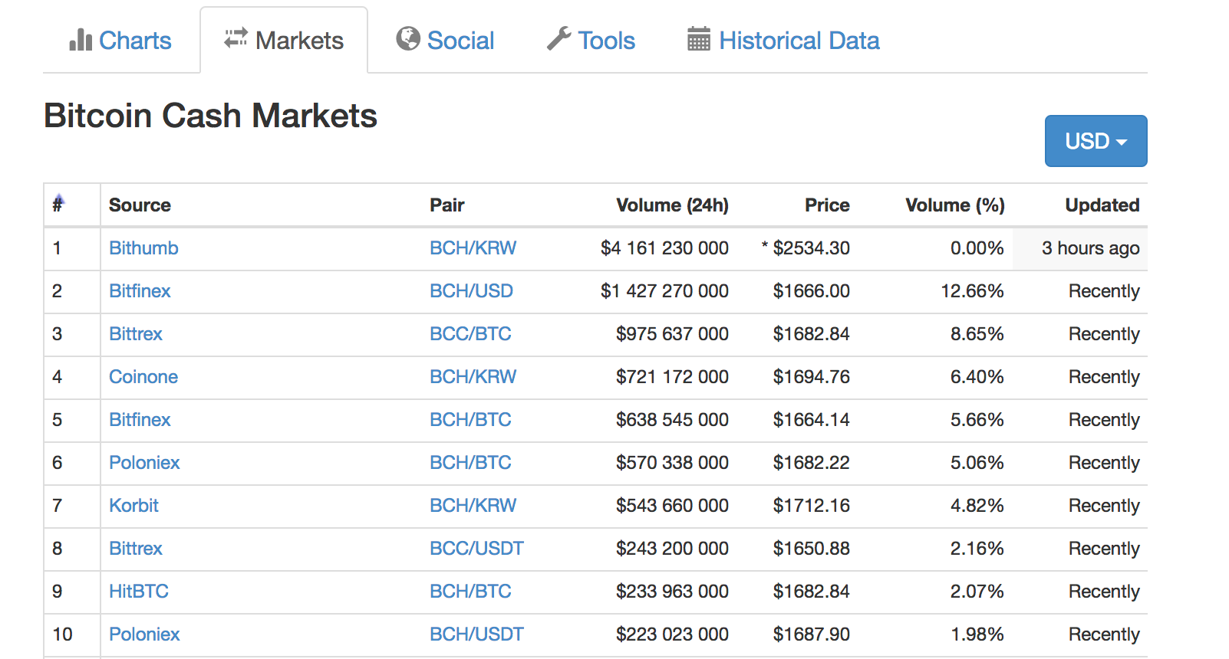Open the Historical Data tab
This screenshot has height=659, width=1229.
[x=783, y=40]
